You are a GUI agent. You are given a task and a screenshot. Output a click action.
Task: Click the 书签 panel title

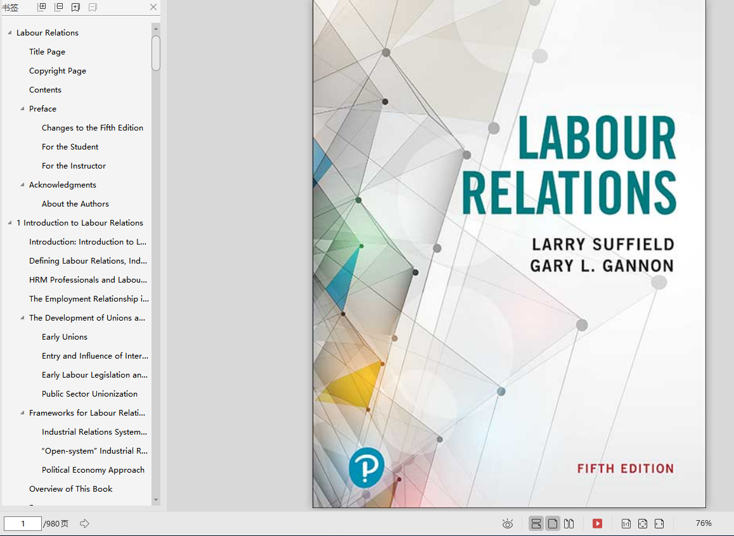coord(10,8)
